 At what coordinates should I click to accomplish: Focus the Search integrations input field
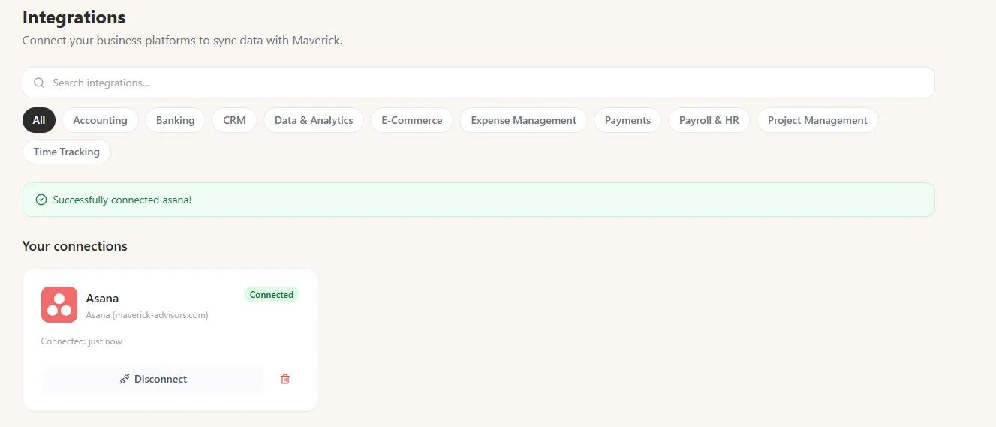[480, 83]
